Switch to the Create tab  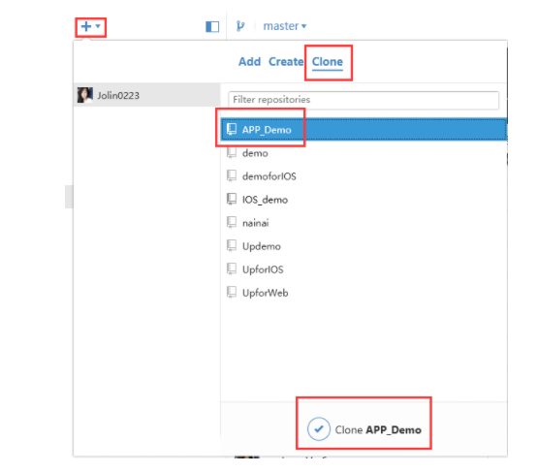(x=286, y=62)
